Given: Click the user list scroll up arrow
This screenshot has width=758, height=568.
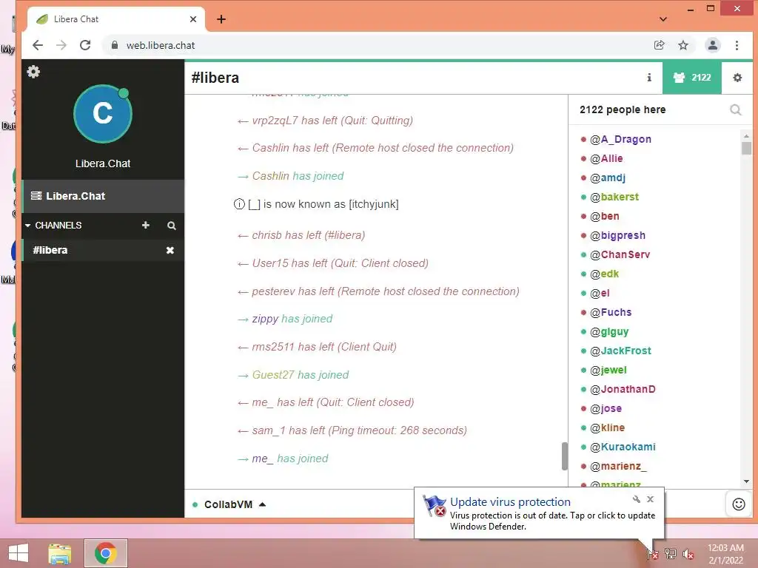Looking at the screenshot, I should click(746, 135).
